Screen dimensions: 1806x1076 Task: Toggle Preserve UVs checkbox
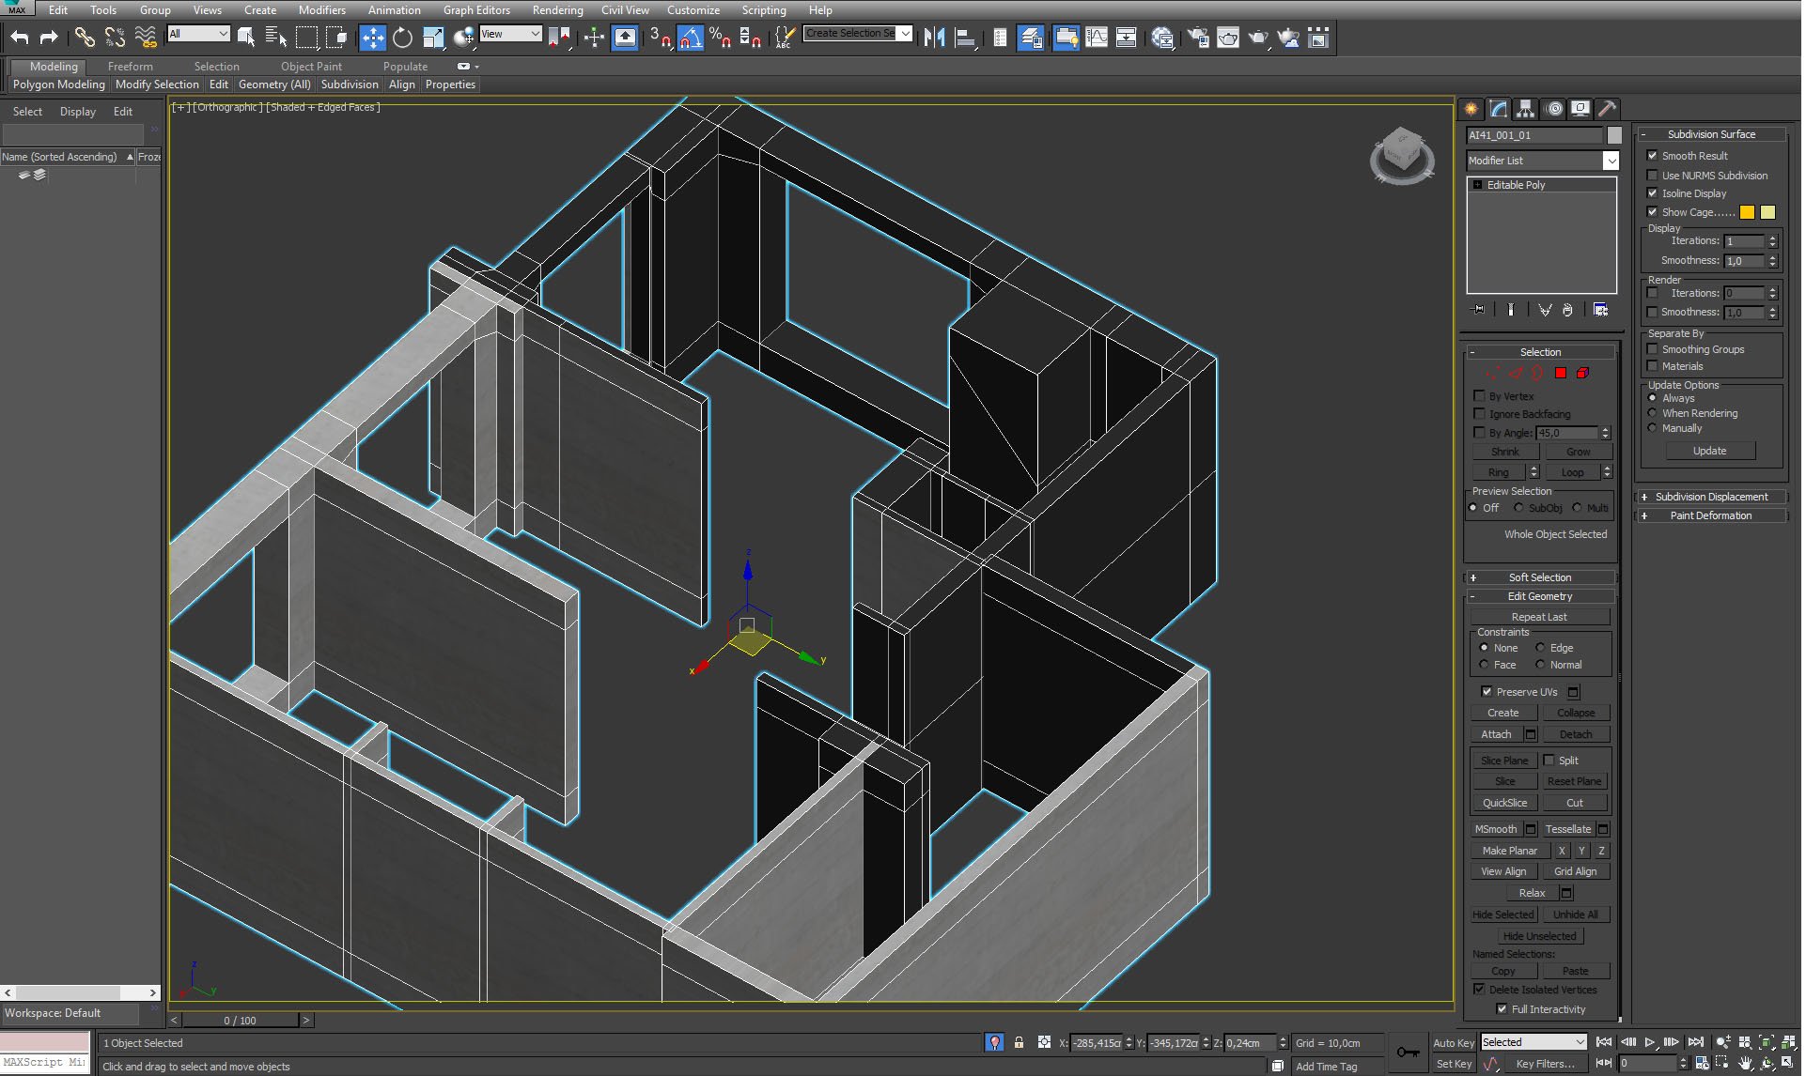1486,690
